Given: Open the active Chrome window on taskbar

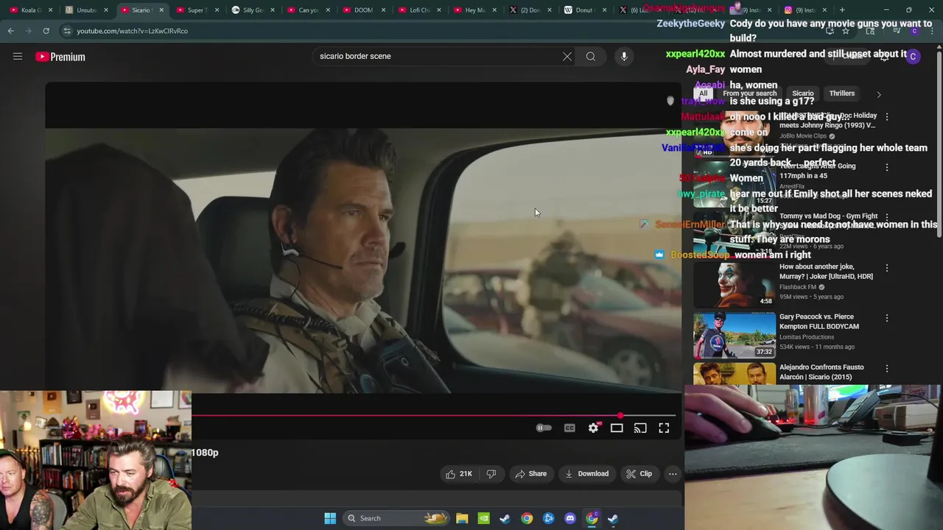Looking at the screenshot, I should click(592, 518).
